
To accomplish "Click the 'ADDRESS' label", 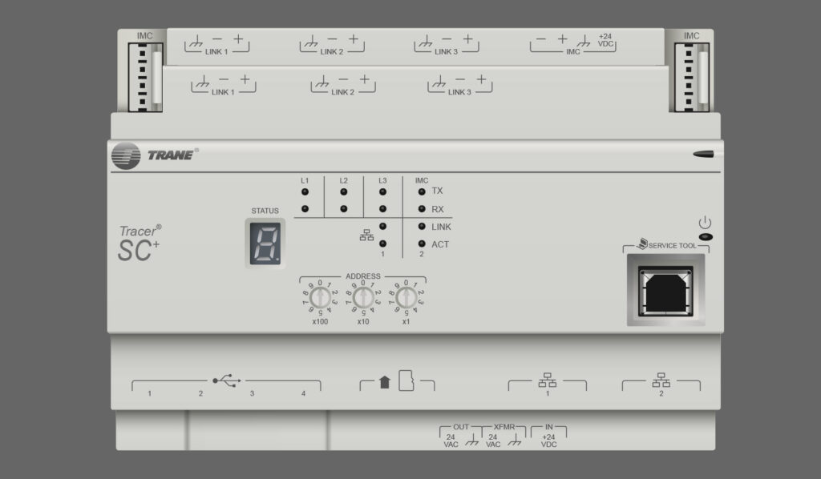I will click(363, 276).
